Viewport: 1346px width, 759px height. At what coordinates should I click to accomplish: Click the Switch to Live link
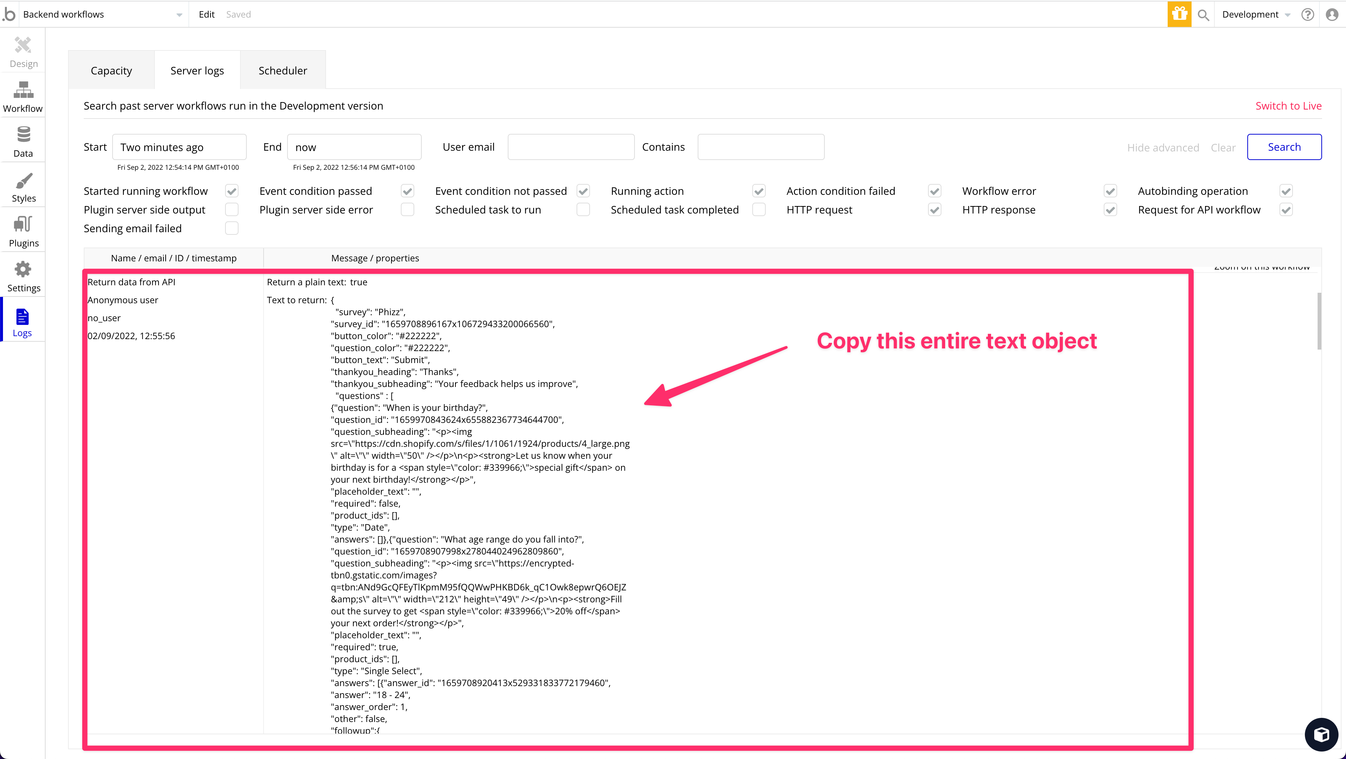coord(1288,105)
